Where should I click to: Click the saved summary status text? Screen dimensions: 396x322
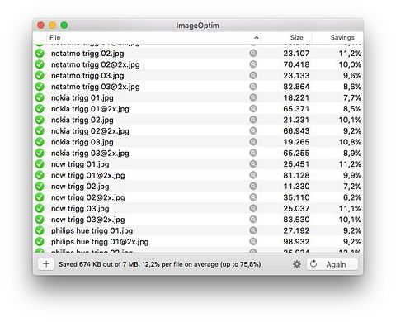point(160,264)
